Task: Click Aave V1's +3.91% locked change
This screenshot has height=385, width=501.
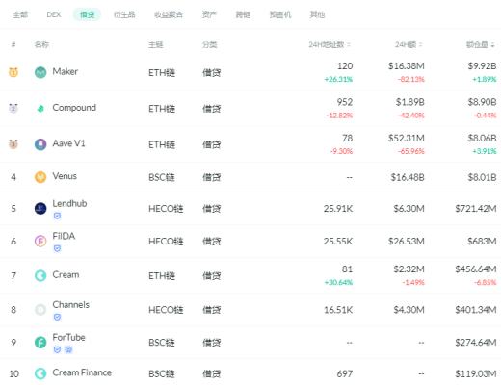Action: (485, 151)
